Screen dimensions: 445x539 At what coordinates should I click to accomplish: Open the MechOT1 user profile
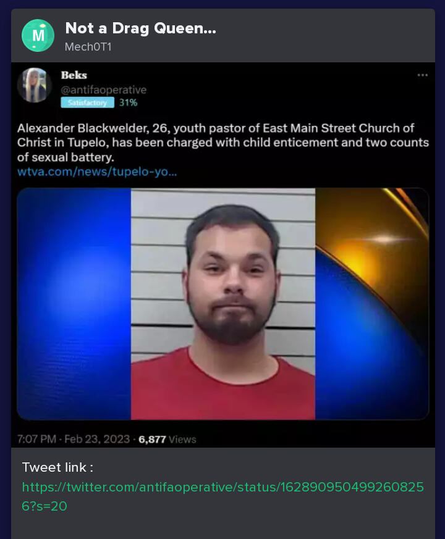88,47
